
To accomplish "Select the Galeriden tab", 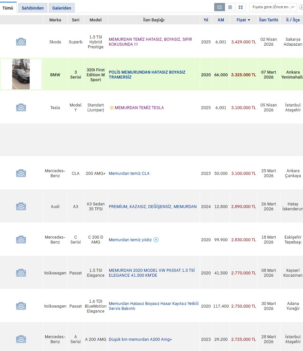I will point(62,8).
